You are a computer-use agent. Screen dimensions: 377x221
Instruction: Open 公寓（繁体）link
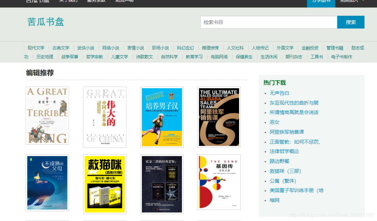point(283,181)
